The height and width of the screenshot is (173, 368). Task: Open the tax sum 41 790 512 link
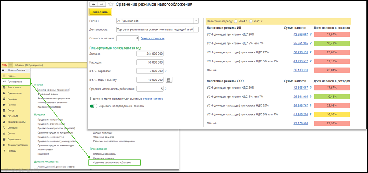(x=301, y=61)
